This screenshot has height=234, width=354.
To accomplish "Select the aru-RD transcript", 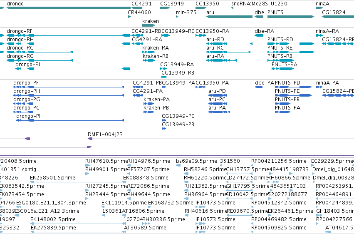I will (x=229, y=44).
